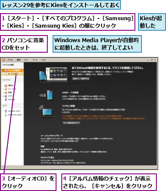This screenshot has height=191, width=166.
Task: Click the music note icon
Action: pos(6,89)
